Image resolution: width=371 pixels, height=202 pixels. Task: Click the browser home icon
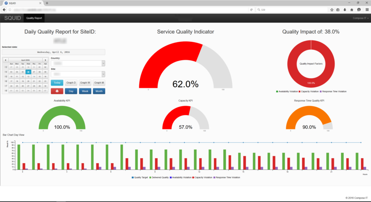[x=351, y=10]
